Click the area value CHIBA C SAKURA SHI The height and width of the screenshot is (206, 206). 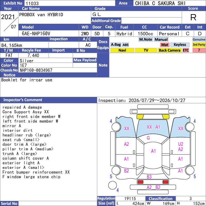(x=160, y=3)
